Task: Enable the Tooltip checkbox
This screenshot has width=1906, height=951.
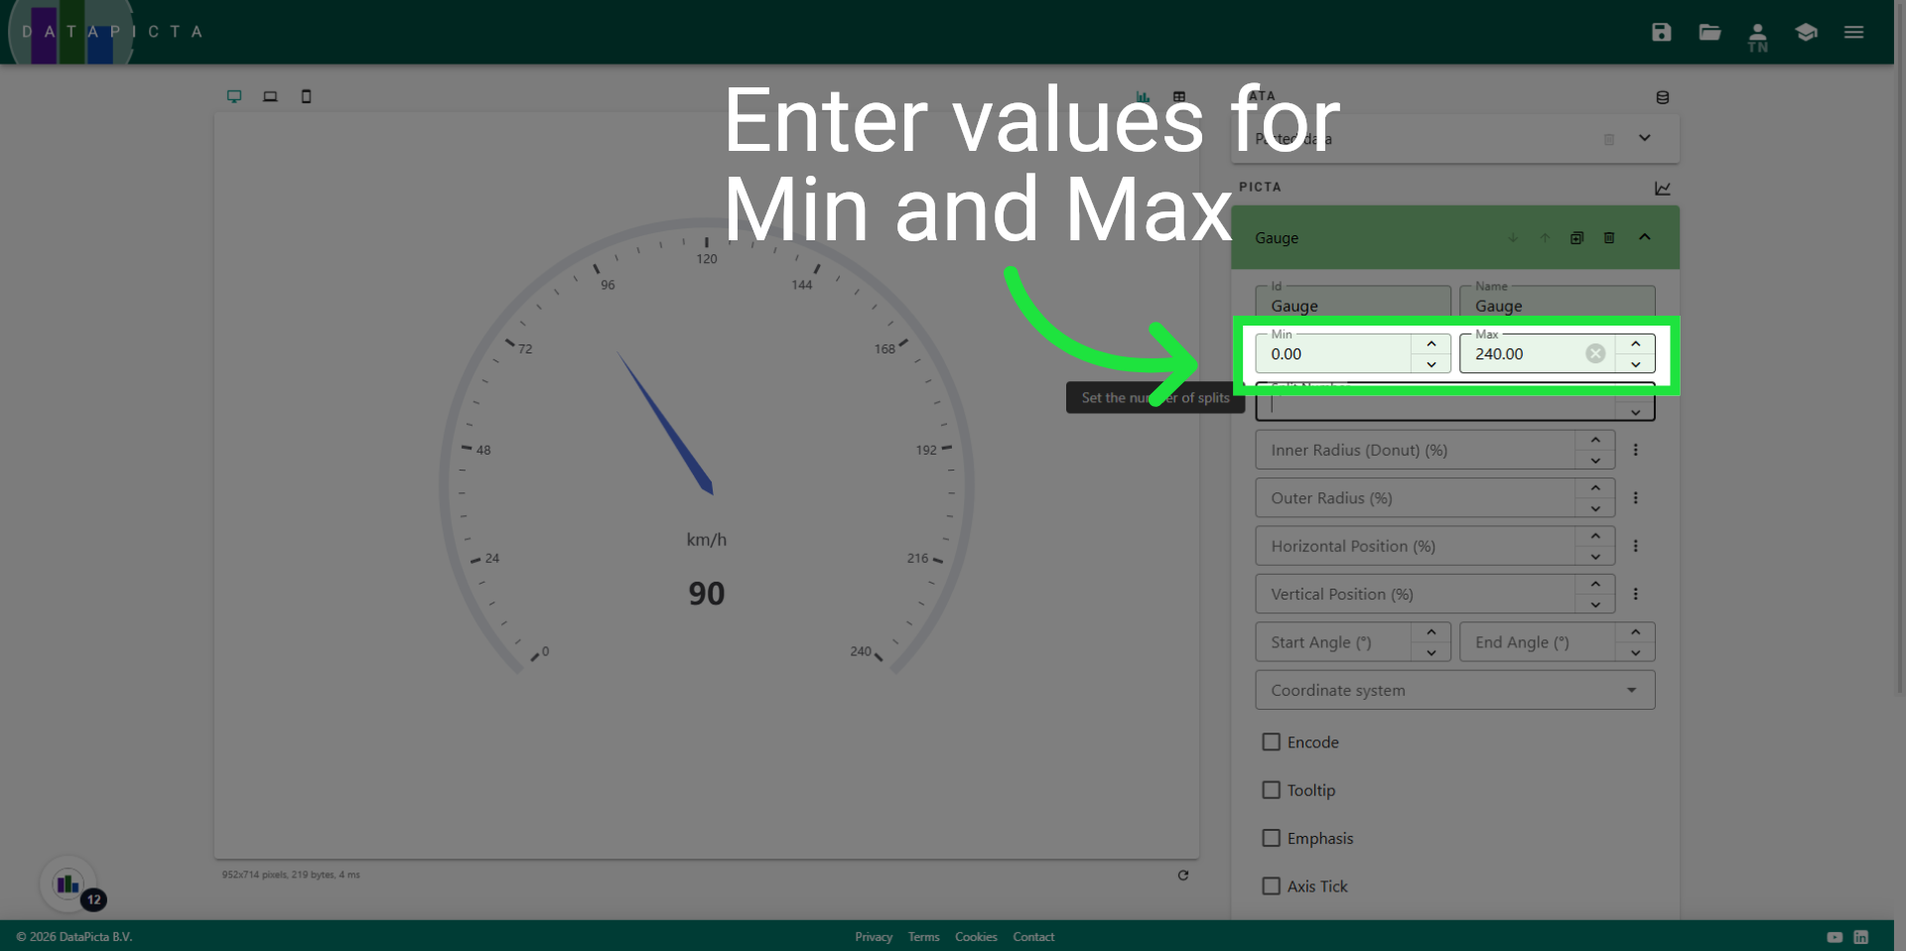Action: point(1271,790)
